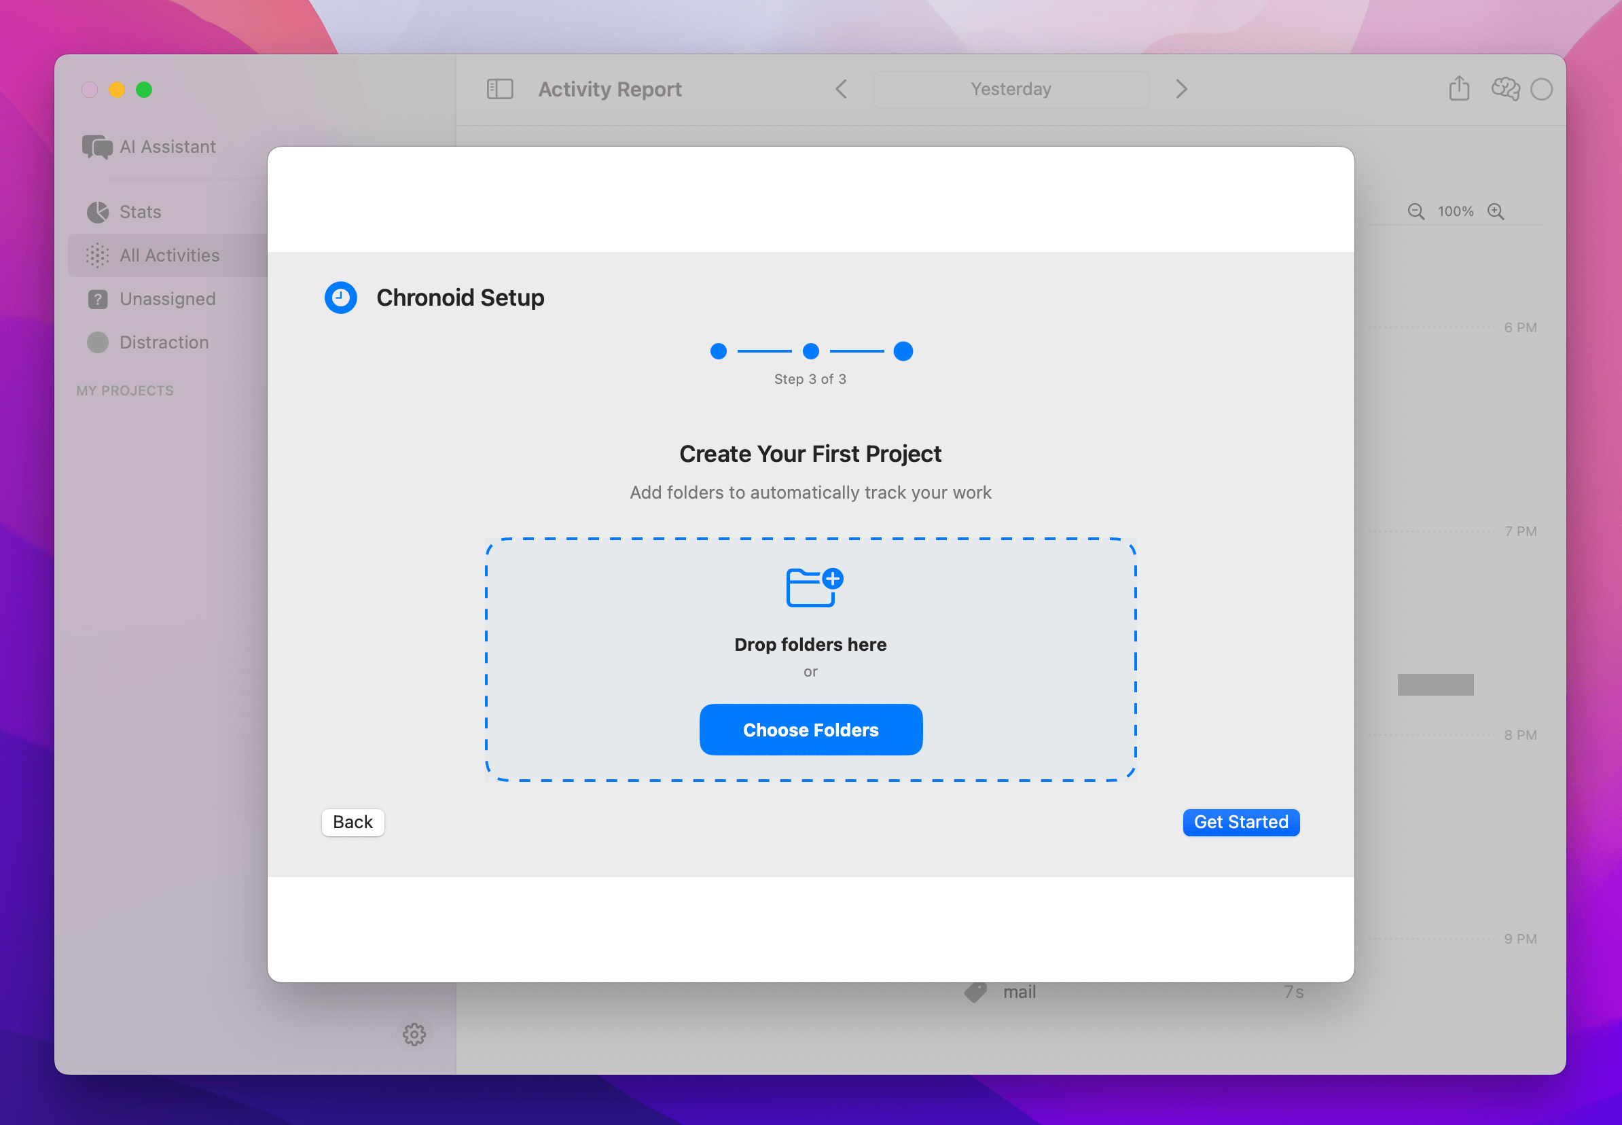Click the first step progress dot
Screen dimensions: 1622x1125
point(719,351)
